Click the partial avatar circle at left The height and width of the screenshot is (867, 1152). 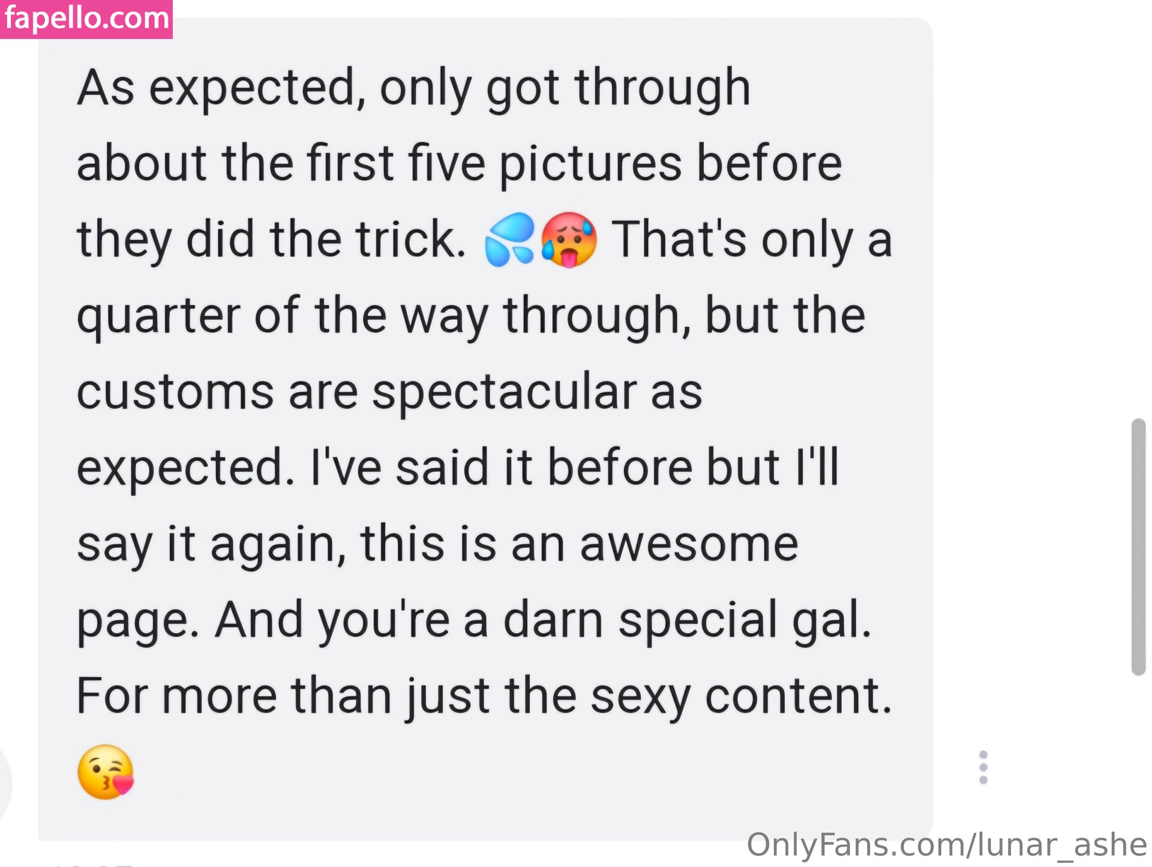coord(5,783)
